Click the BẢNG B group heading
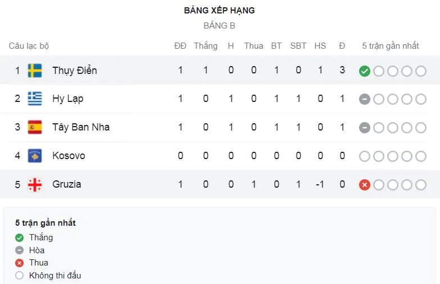 pyautogui.click(x=219, y=26)
